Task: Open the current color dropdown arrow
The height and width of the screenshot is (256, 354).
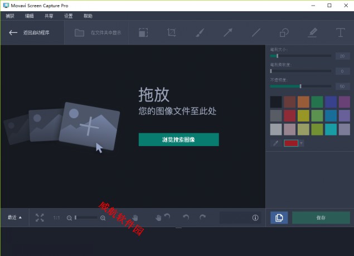Action: (x=302, y=143)
